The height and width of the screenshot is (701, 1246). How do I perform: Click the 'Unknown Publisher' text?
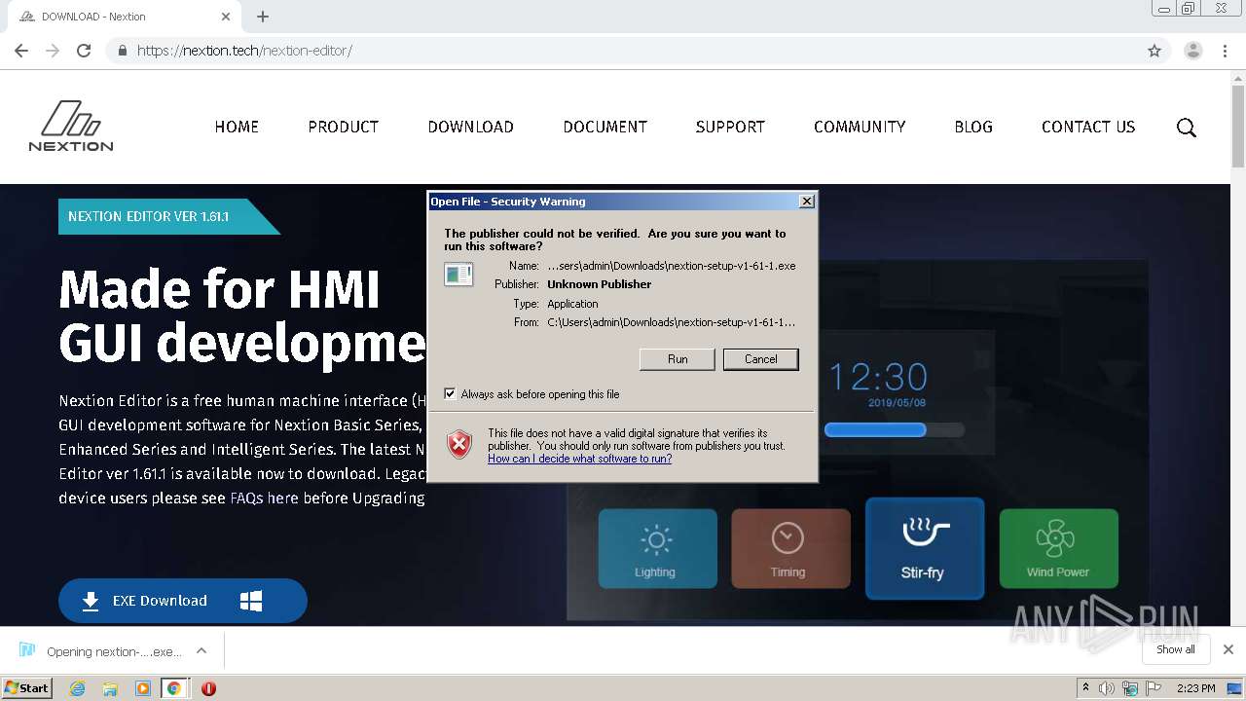[599, 284]
